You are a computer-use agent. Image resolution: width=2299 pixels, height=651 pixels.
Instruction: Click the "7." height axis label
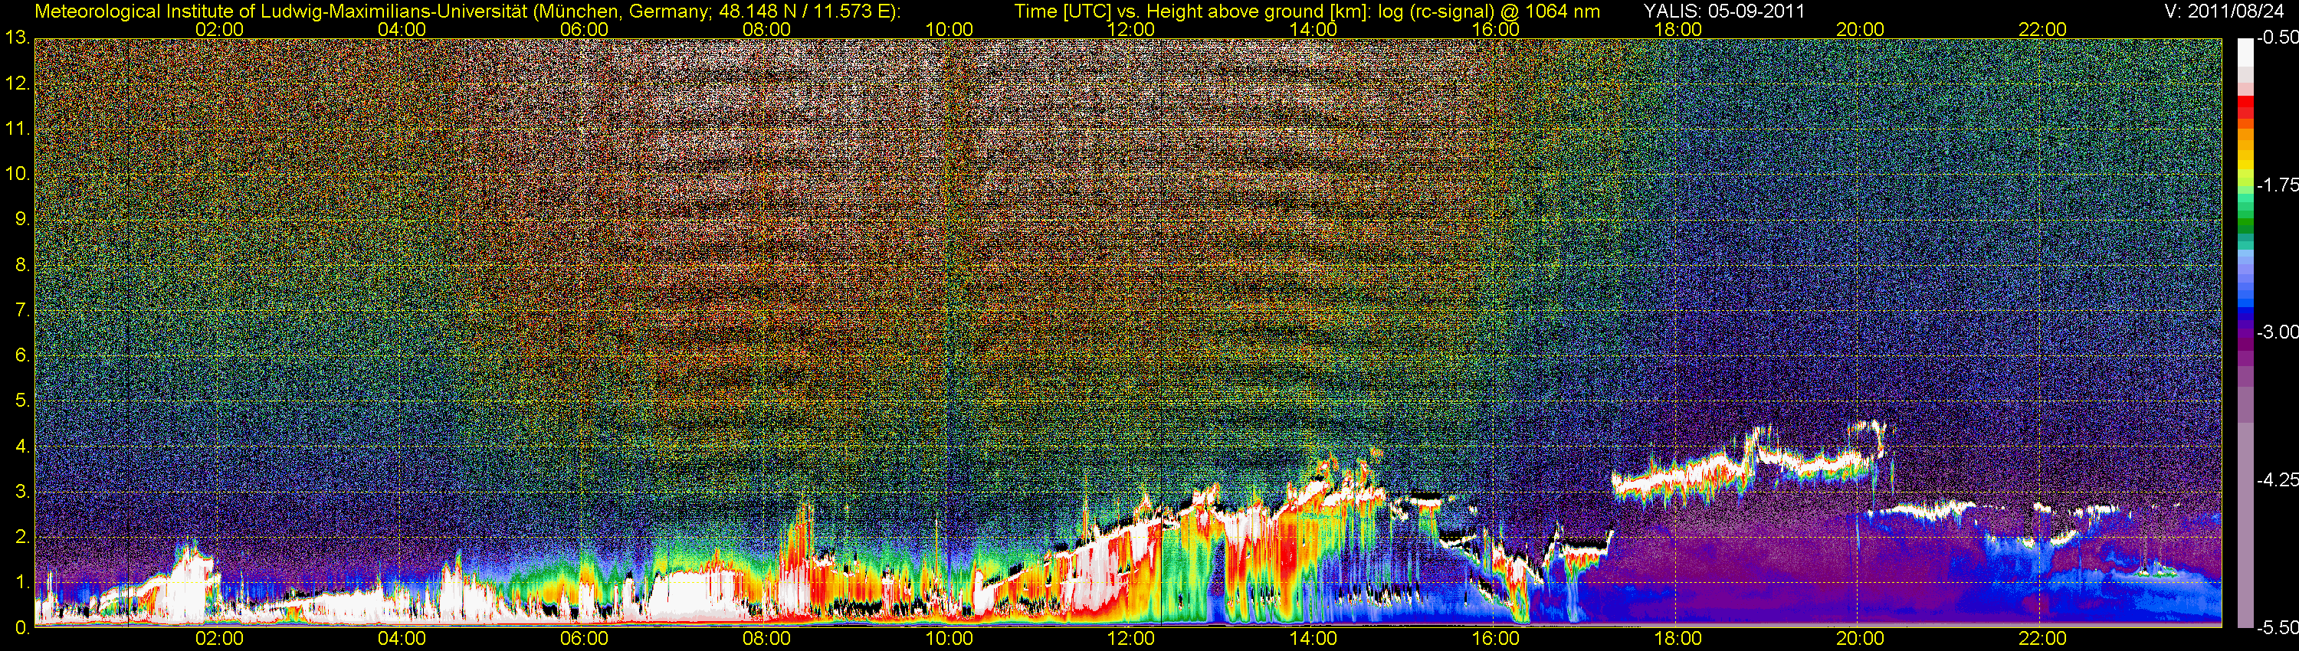[x=22, y=310]
